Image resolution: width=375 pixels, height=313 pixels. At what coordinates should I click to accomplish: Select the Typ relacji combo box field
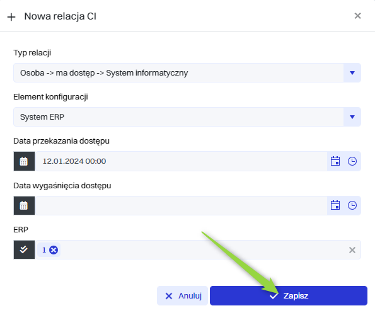(187, 73)
